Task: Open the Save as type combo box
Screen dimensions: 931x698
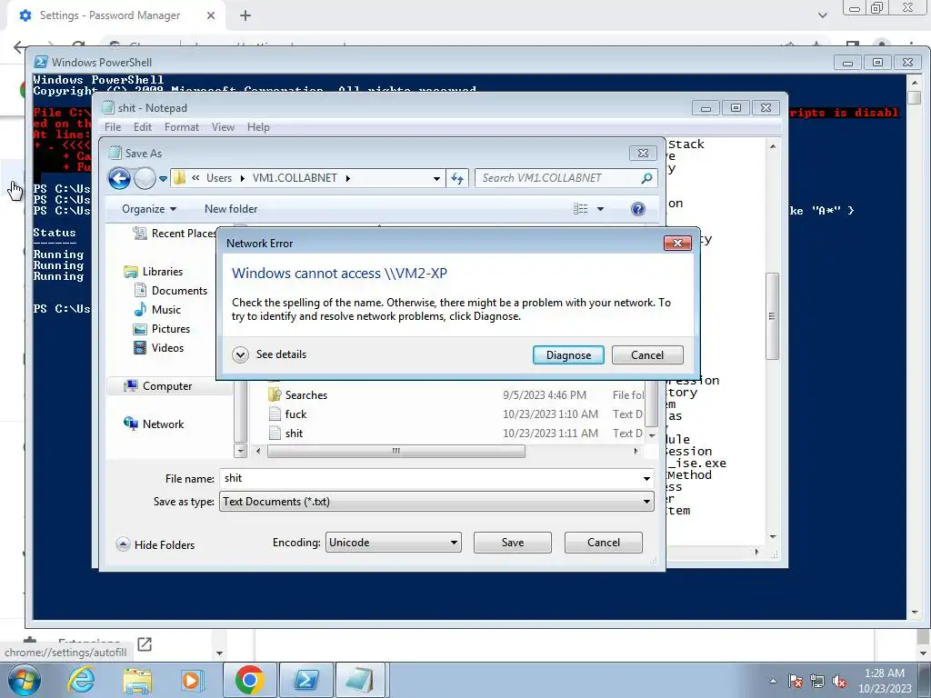Action: click(x=436, y=502)
